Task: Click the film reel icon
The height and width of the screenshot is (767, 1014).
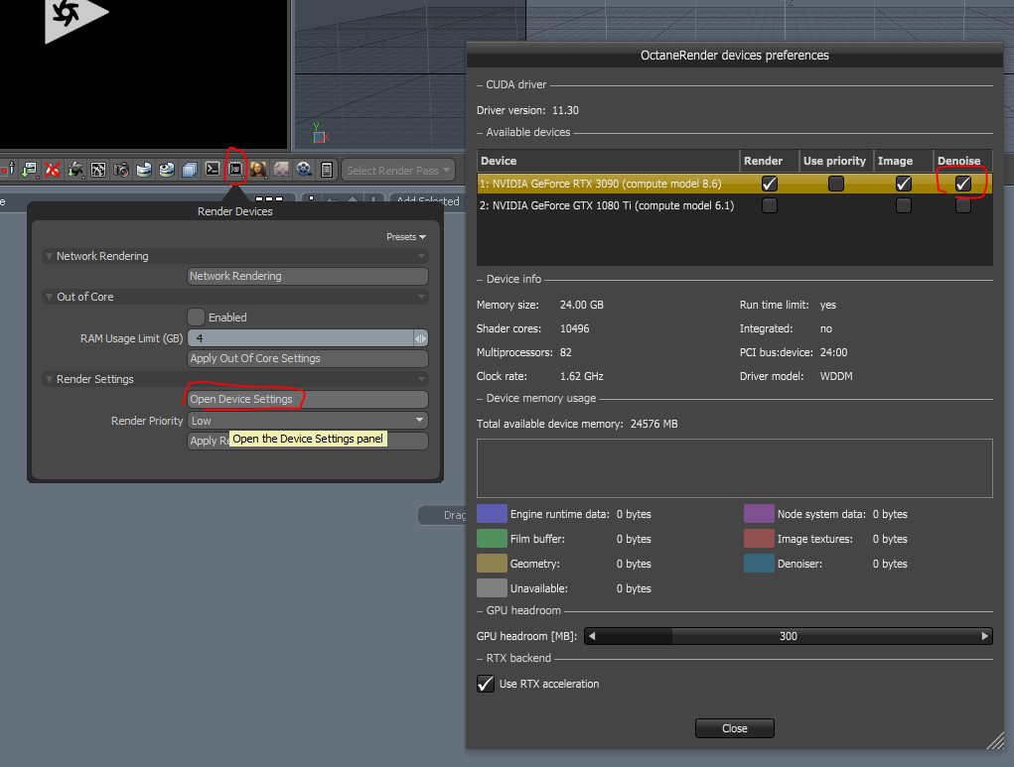Action: pos(304,170)
